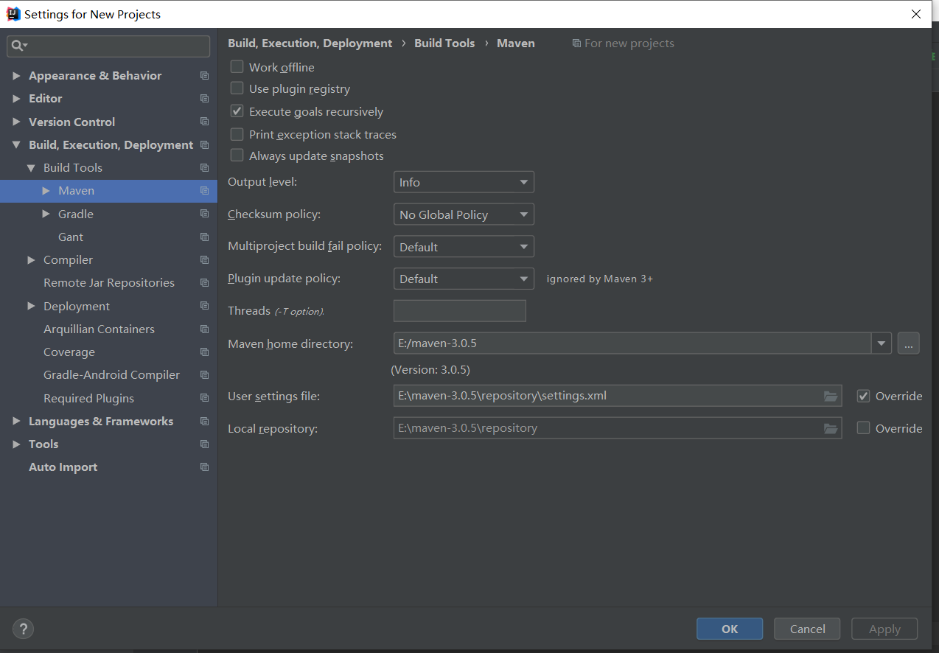Enable Always update snapshots checkbox

point(237,156)
